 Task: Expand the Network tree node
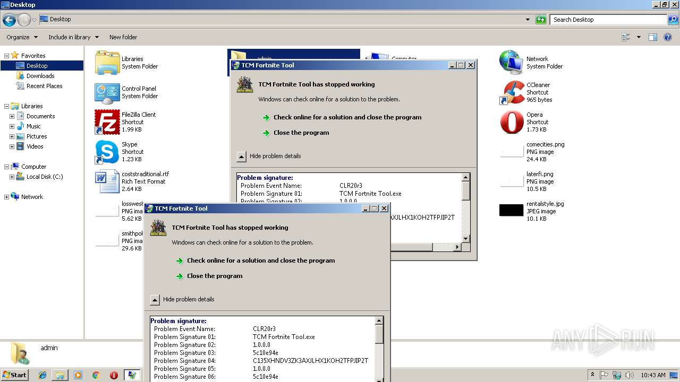(x=6, y=197)
